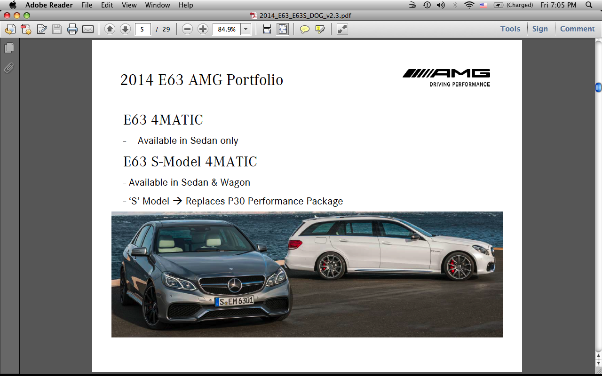Click the vertical scrollbar thumb
The width and height of the screenshot is (602, 376).
[598, 87]
